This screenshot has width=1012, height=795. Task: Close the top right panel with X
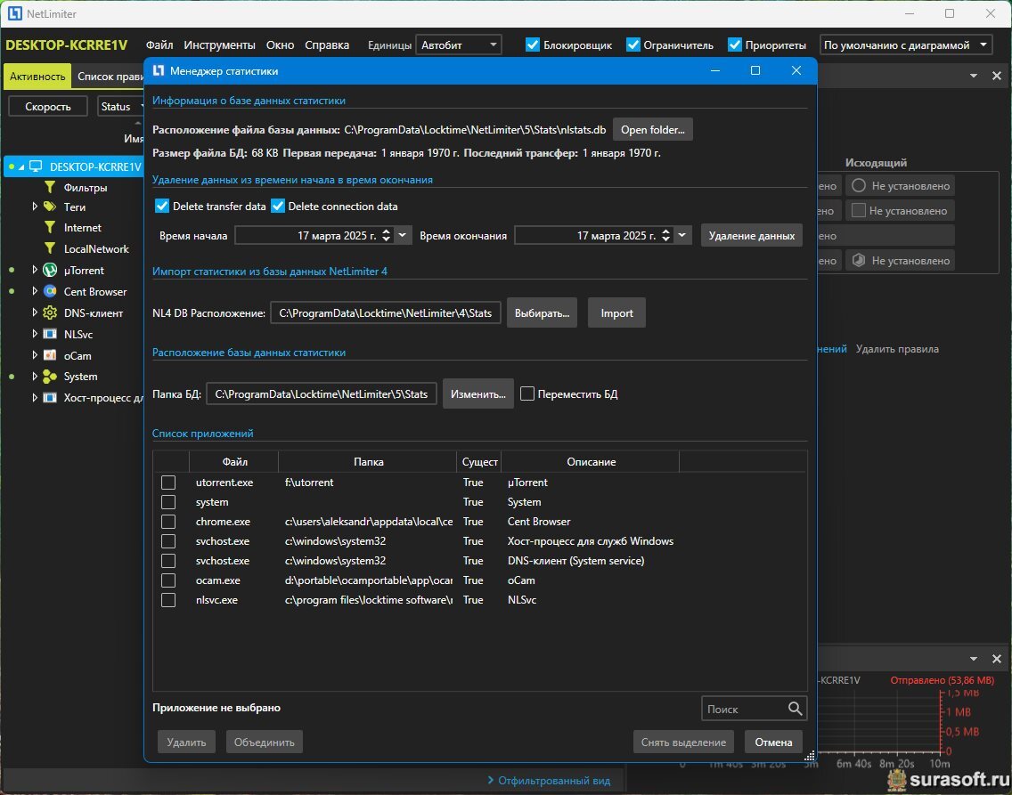(997, 76)
